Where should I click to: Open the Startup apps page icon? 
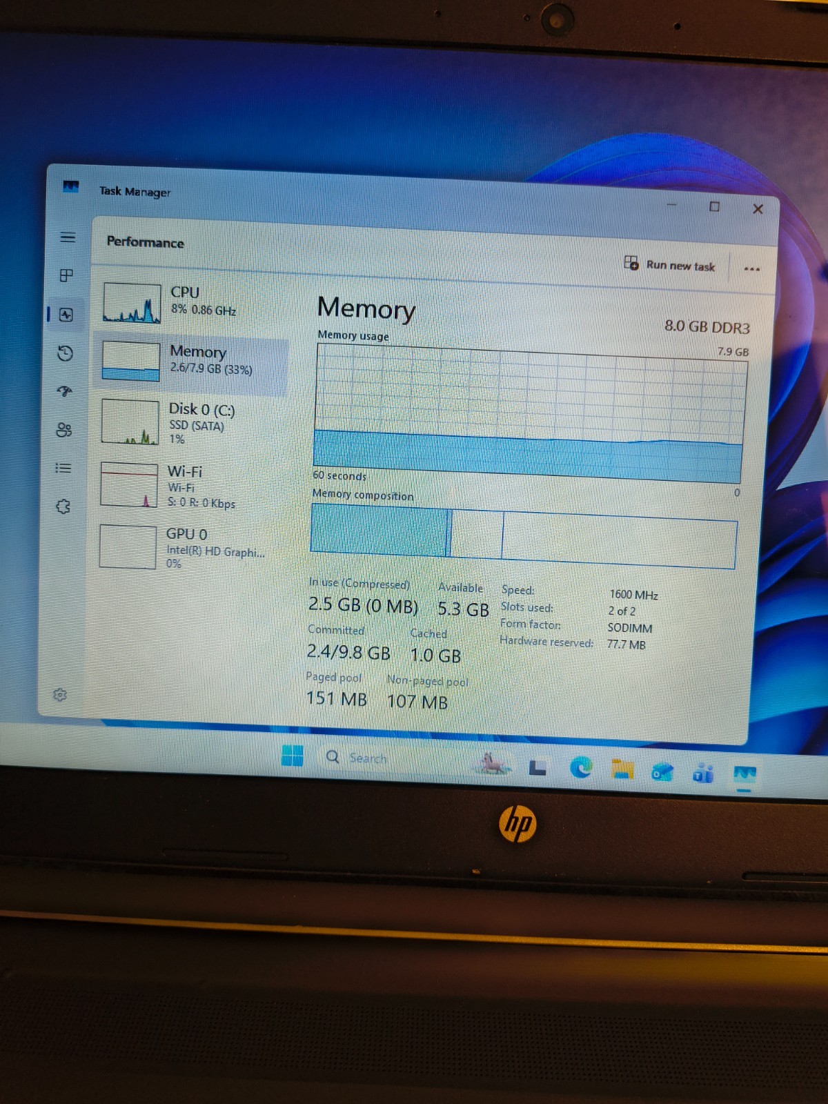(64, 392)
